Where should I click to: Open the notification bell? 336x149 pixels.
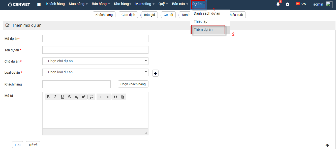point(278,4)
